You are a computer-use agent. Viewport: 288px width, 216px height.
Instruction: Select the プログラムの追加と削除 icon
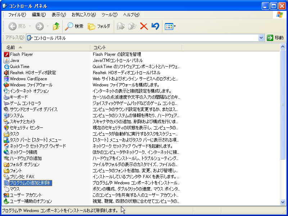[6, 183]
